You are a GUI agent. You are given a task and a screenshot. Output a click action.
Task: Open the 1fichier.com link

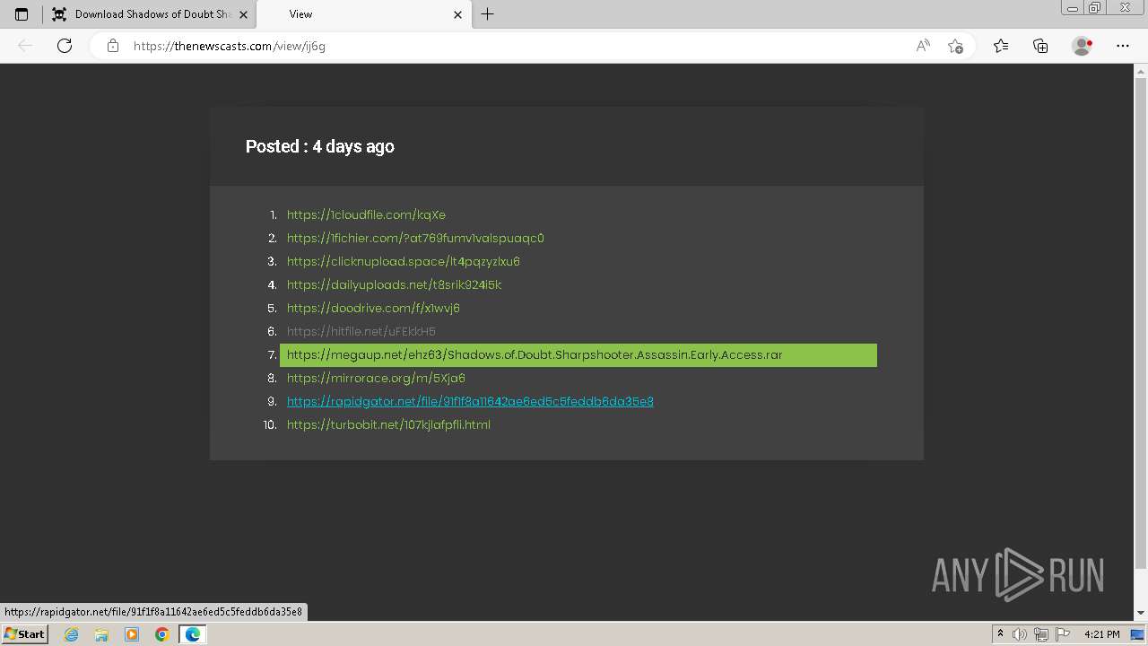tap(415, 239)
